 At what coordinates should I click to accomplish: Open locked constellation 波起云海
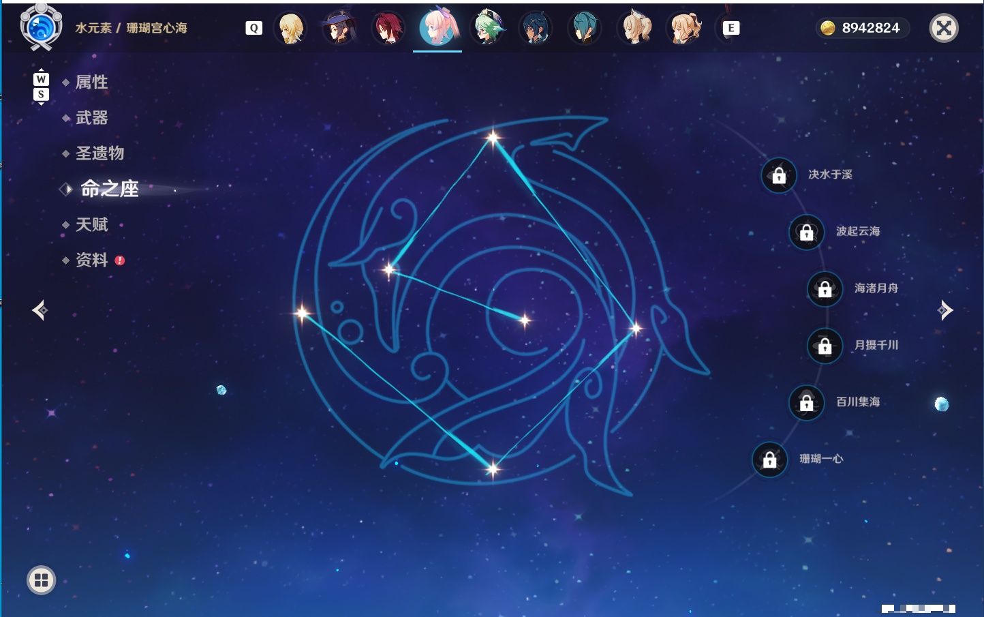click(806, 232)
